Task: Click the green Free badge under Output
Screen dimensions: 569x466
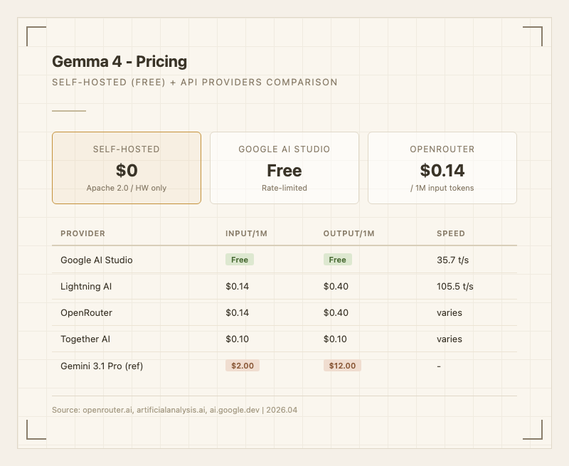Action: pos(338,260)
